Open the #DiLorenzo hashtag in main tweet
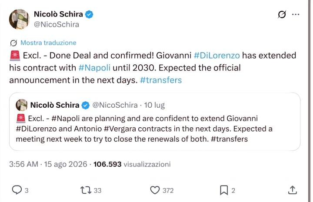 tap(217, 56)
